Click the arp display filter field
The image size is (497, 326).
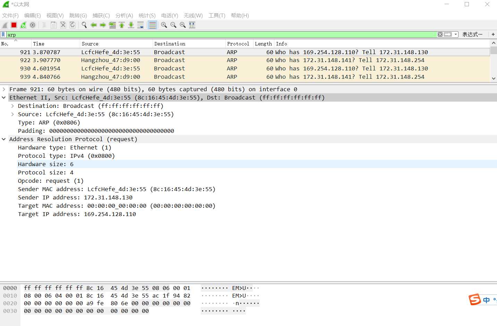click(221, 34)
